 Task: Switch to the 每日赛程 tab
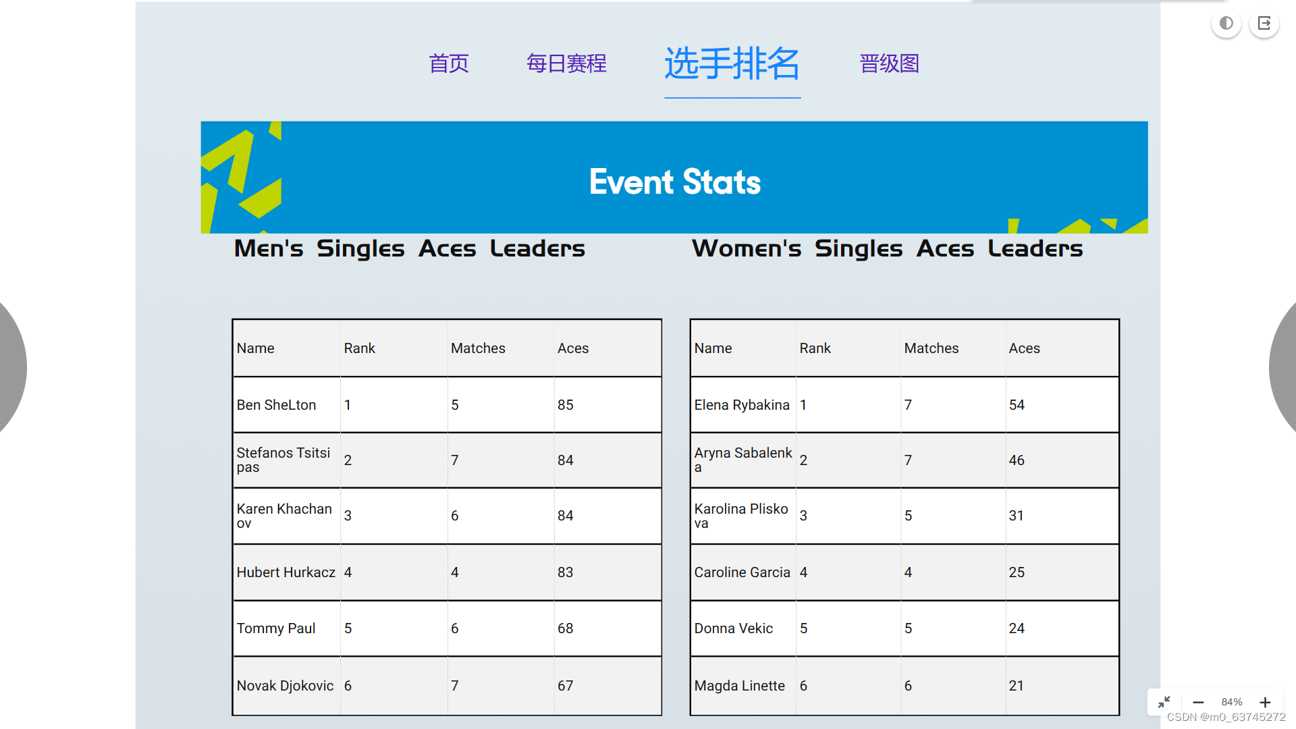566,63
